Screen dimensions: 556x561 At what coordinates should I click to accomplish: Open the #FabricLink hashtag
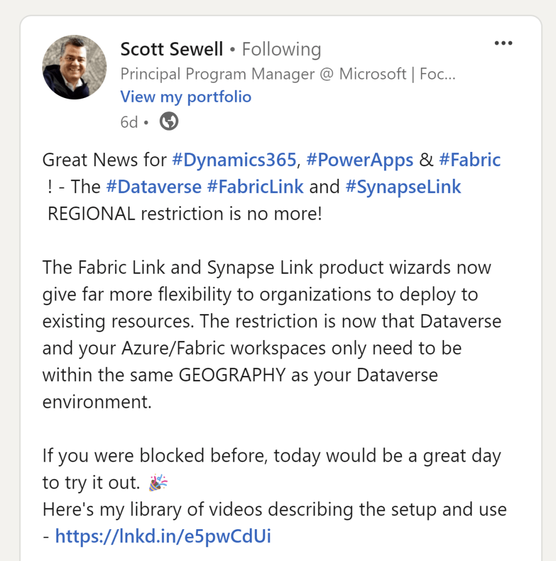tap(255, 187)
